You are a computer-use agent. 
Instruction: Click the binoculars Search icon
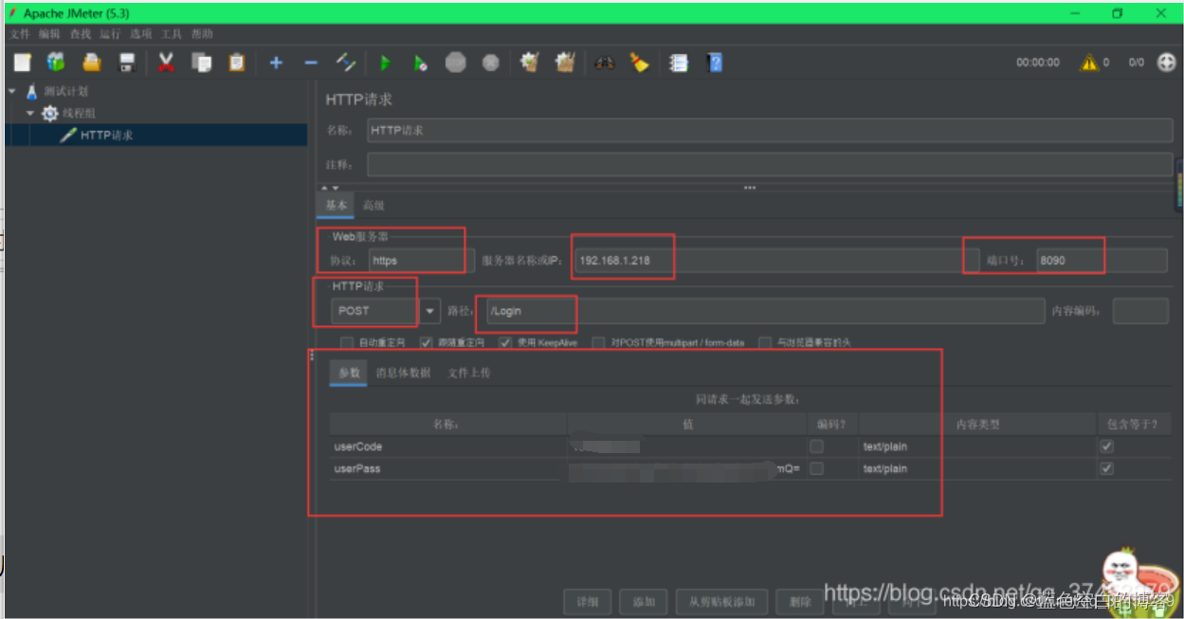(x=605, y=63)
